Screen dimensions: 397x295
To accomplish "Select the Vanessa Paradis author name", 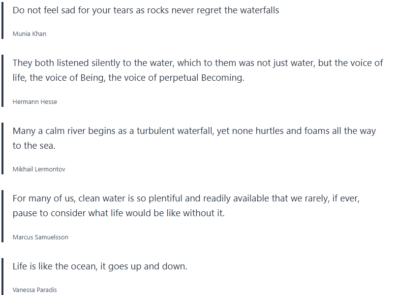I will coord(35,290).
